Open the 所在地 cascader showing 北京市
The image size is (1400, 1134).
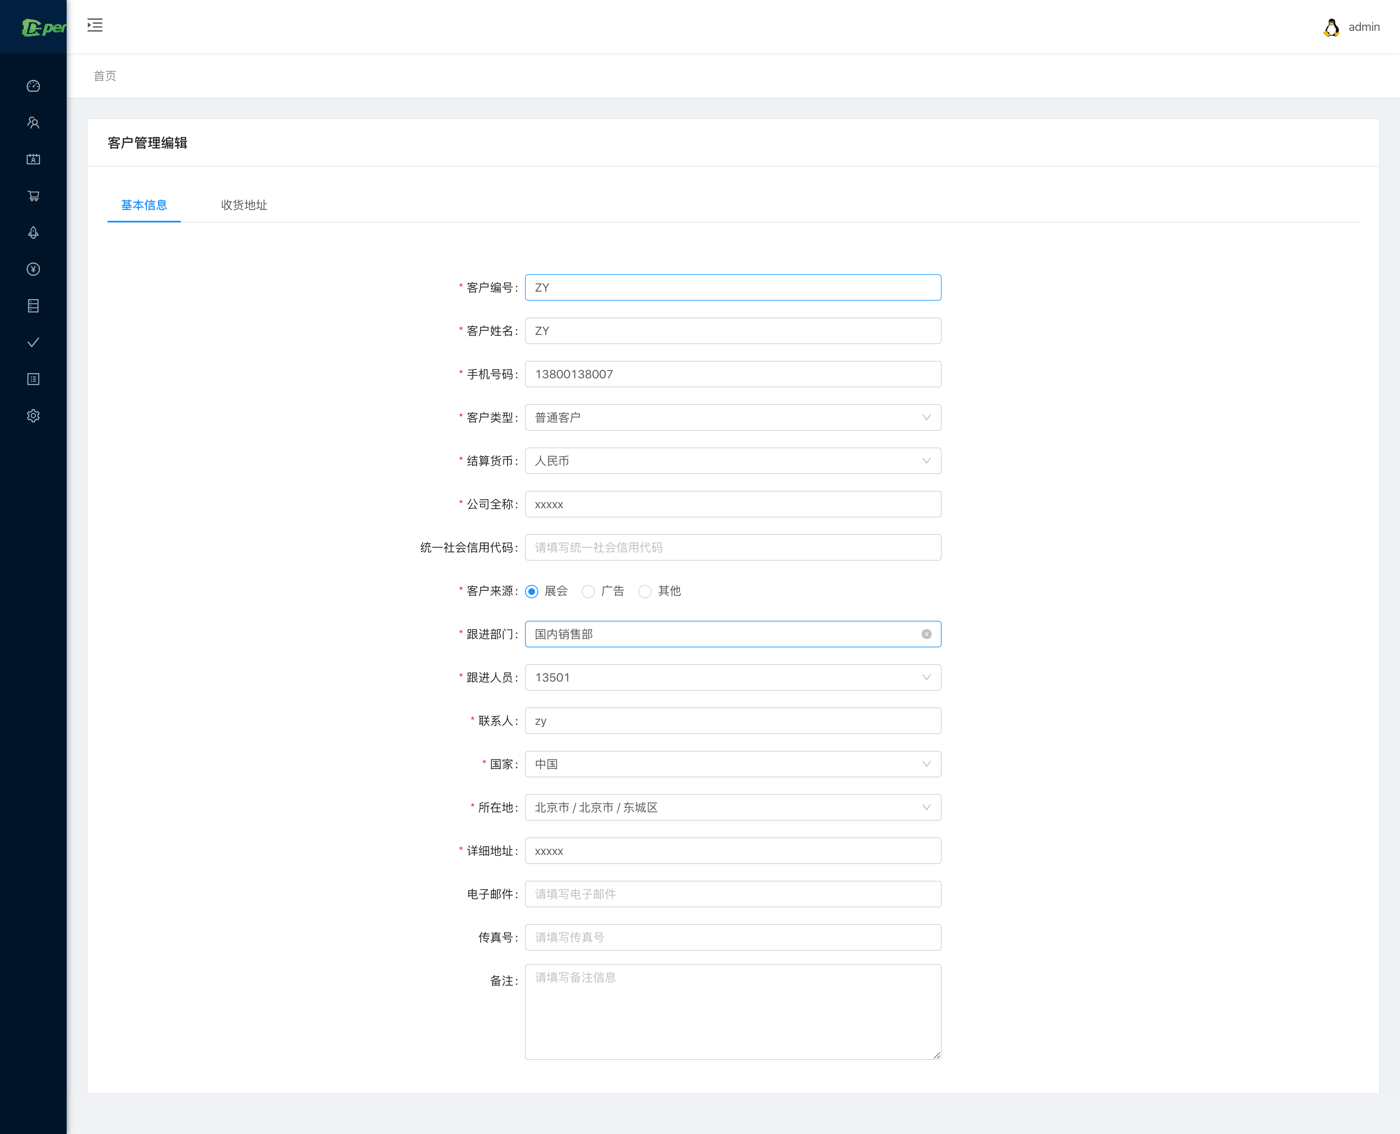pyautogui.click(x=733, y=807)
